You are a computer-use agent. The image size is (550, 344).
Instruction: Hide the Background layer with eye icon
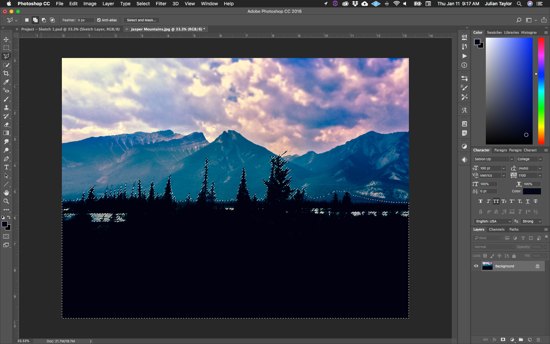(x=476, y=266)
